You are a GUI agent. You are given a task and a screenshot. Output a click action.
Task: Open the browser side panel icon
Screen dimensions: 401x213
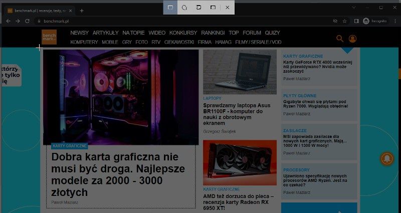click(356, 21)
